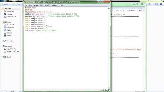This screenshot has height=92, width=164.
Task: Select the Desktop icon in Favorites
Action: (5, 14)
